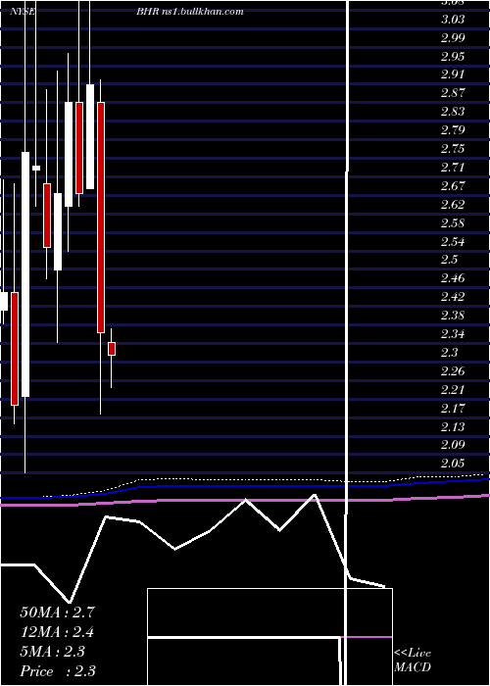The height and width of the screenshot is (686, 490).
Task: Click the <<Live MACD label
Action: (x=413, y=661)
